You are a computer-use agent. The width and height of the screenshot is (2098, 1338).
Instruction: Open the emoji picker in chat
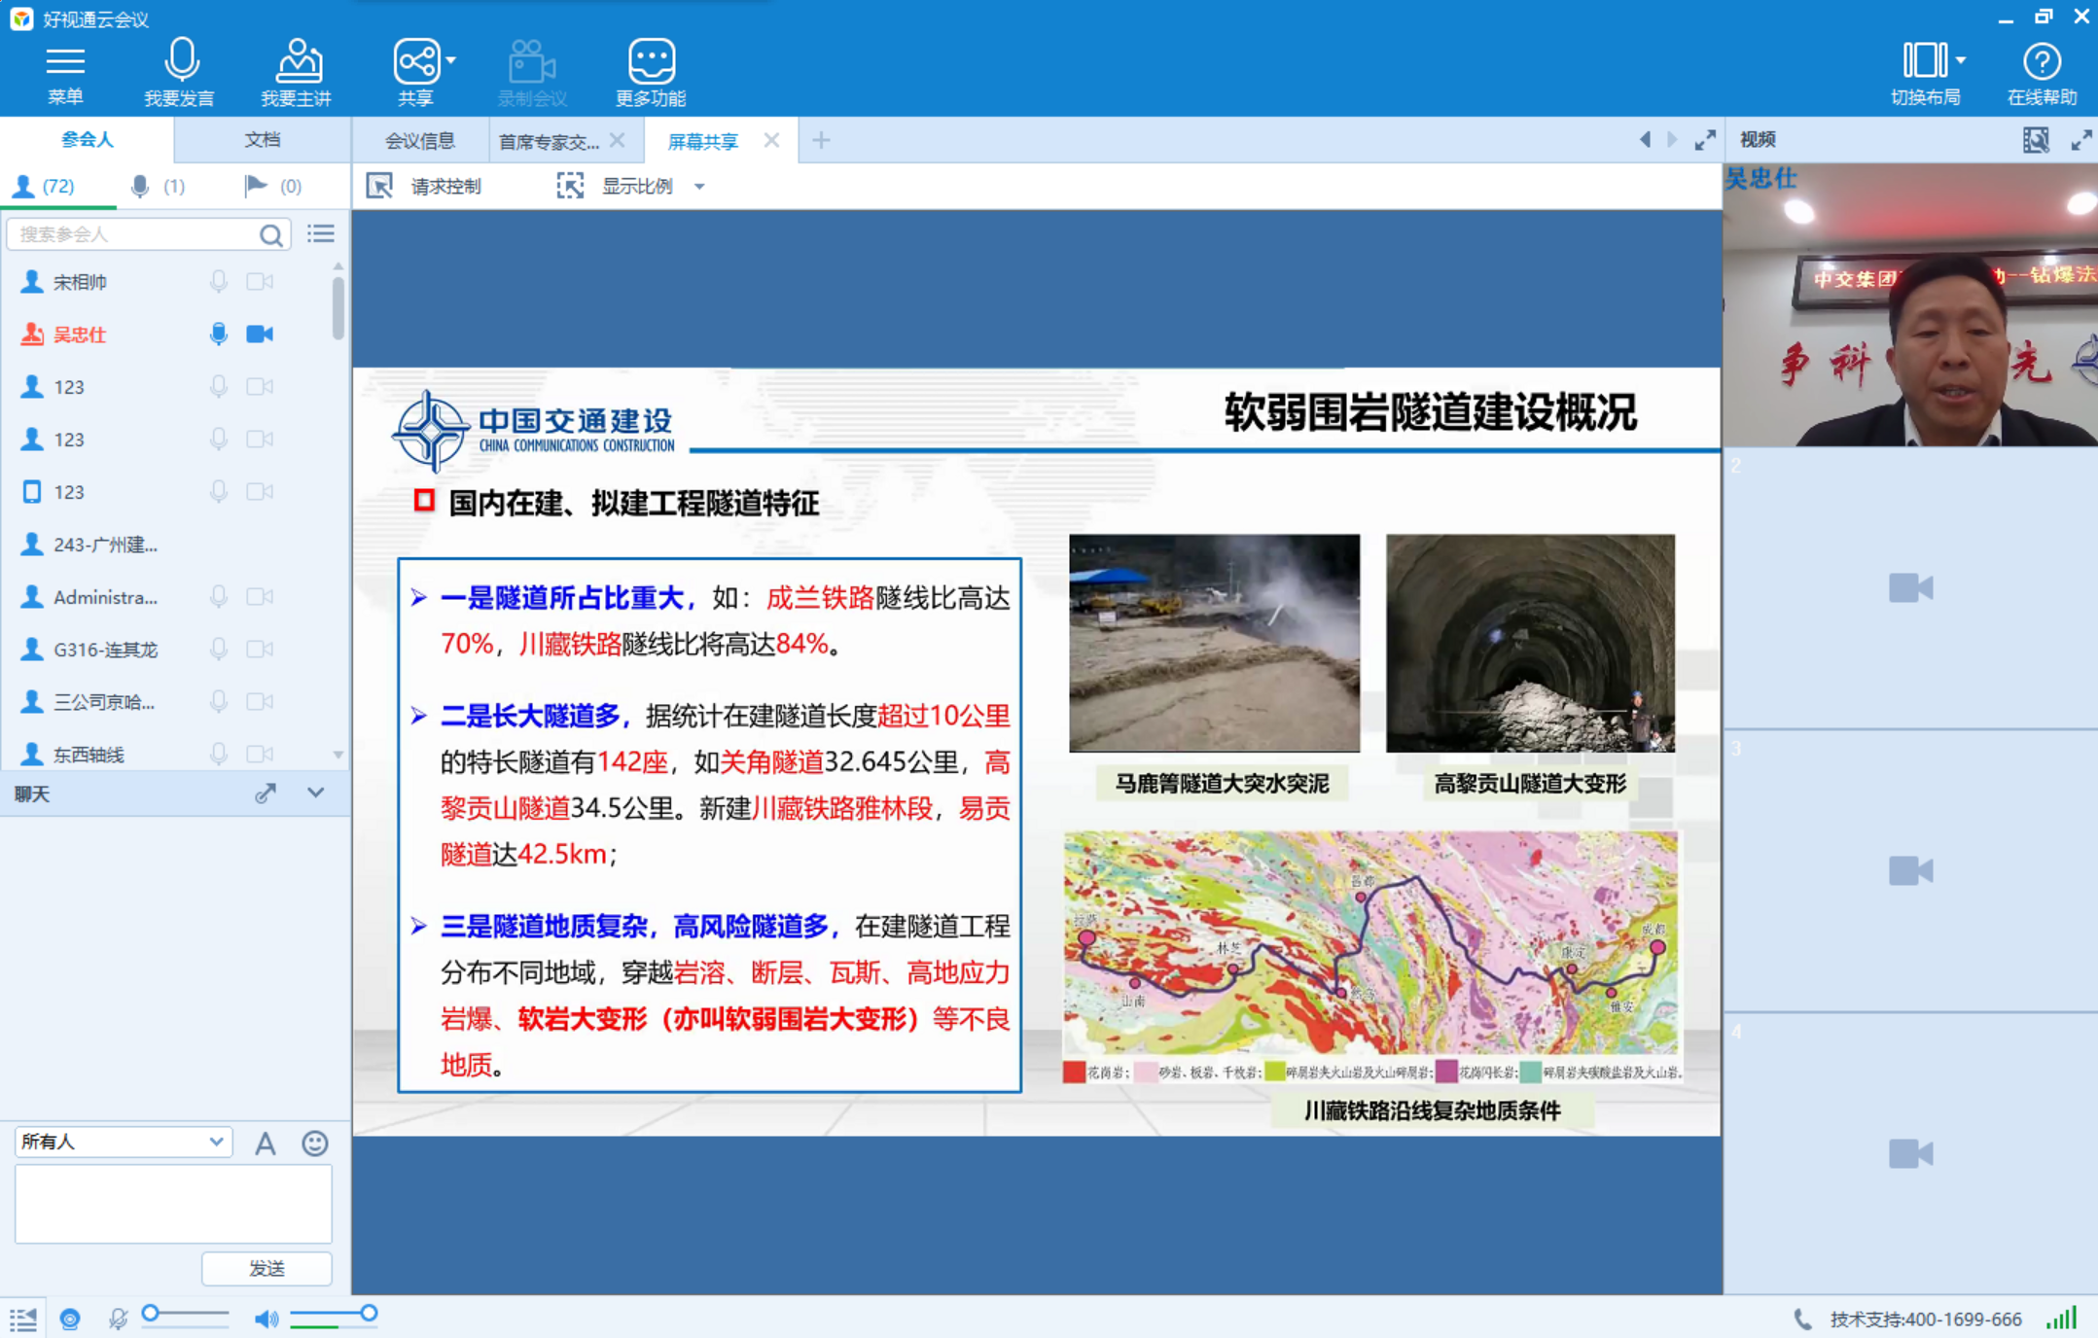tap(314, 1144)
